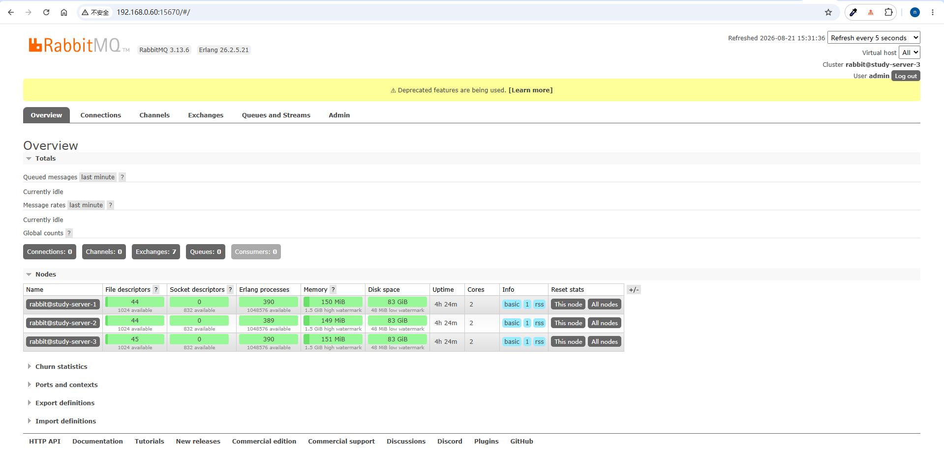Open the Learn more deprecation link
The width and height of the screenshot is (944, 473).
530,90
